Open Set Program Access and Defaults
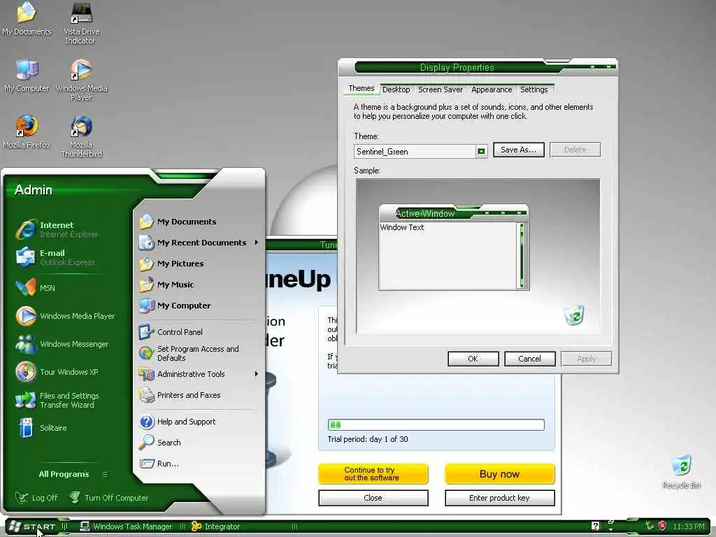This screenshot has width=716, height=537. pyautogui.click(x=189, y=353)
